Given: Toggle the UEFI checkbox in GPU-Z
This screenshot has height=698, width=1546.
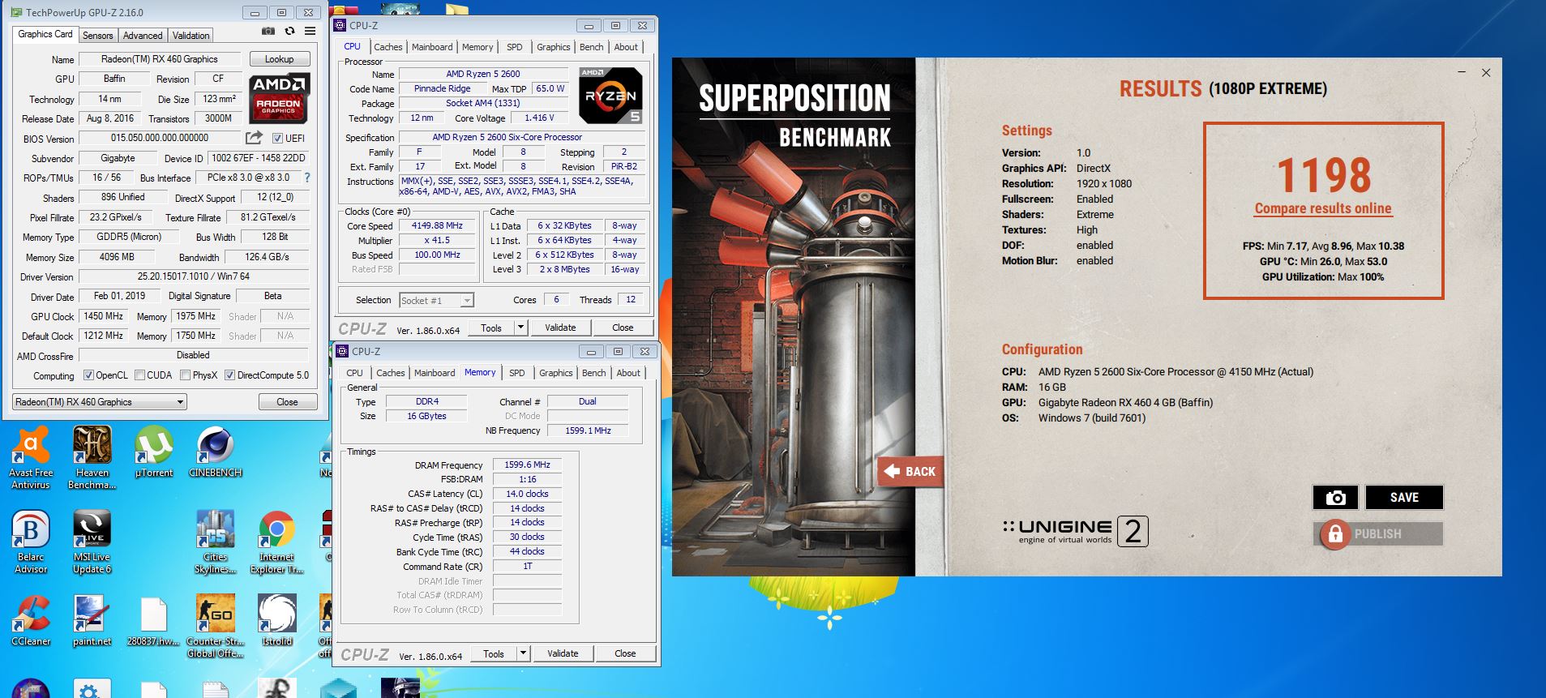Looking at the screenshot, I should 277,139.
